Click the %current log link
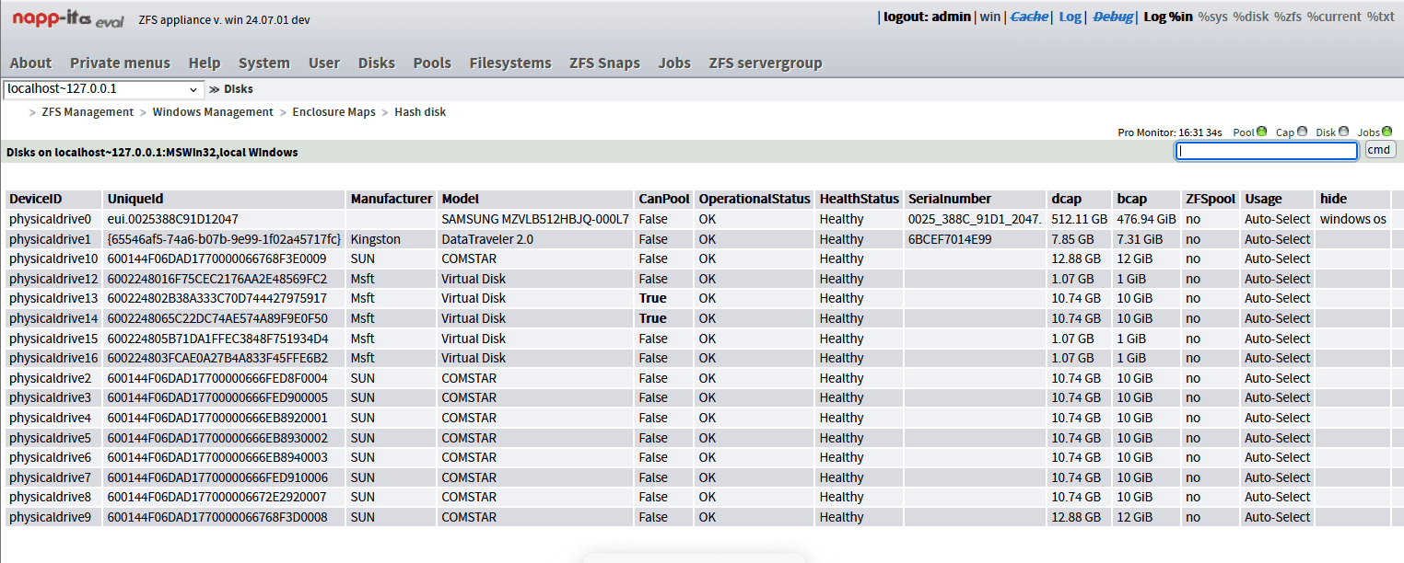 tap(1334, 17)
